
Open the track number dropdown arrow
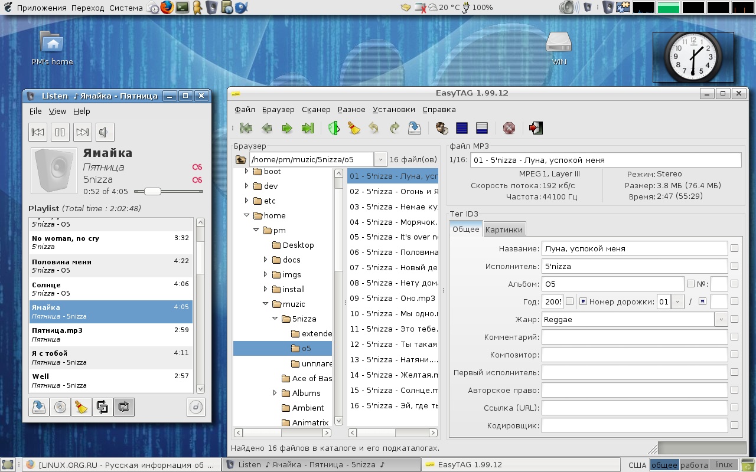point(677,301)
